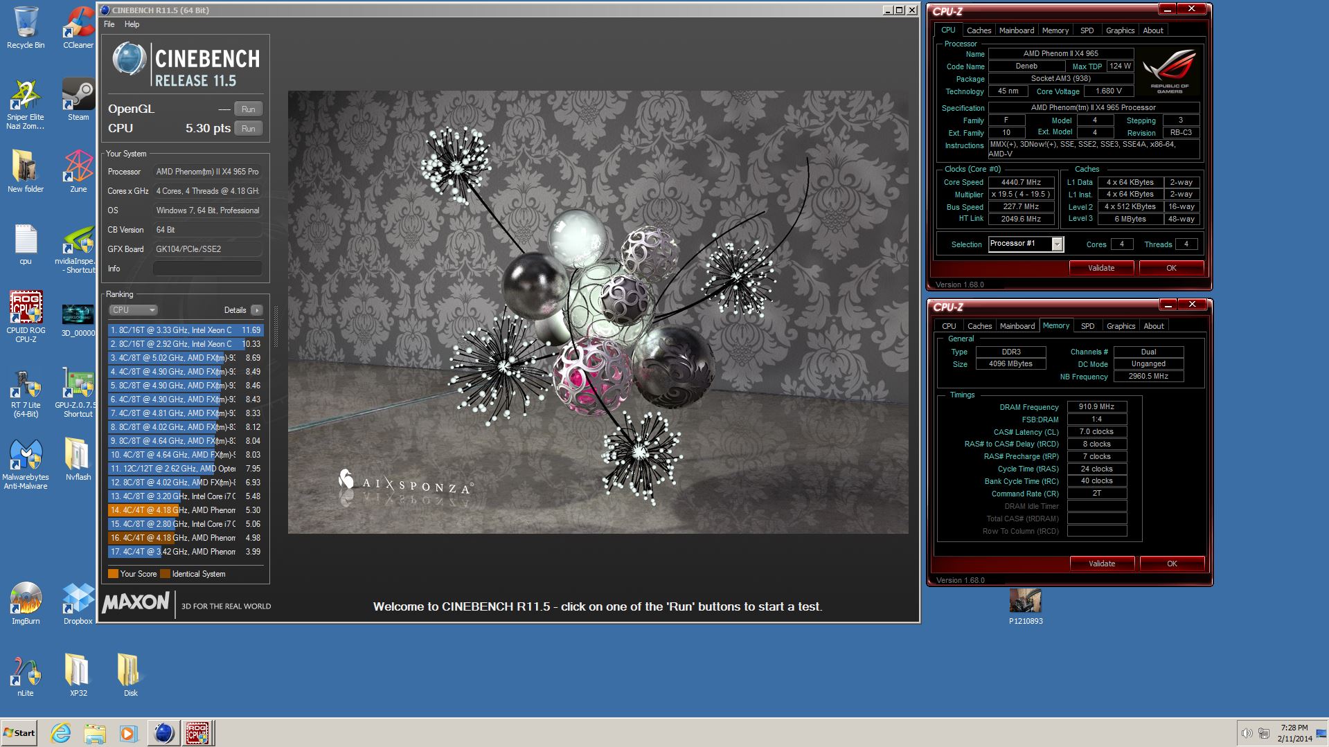Click the Info input field in Your System
The width and height of the screenshot is (1329, 747).
tap(207, 269)
